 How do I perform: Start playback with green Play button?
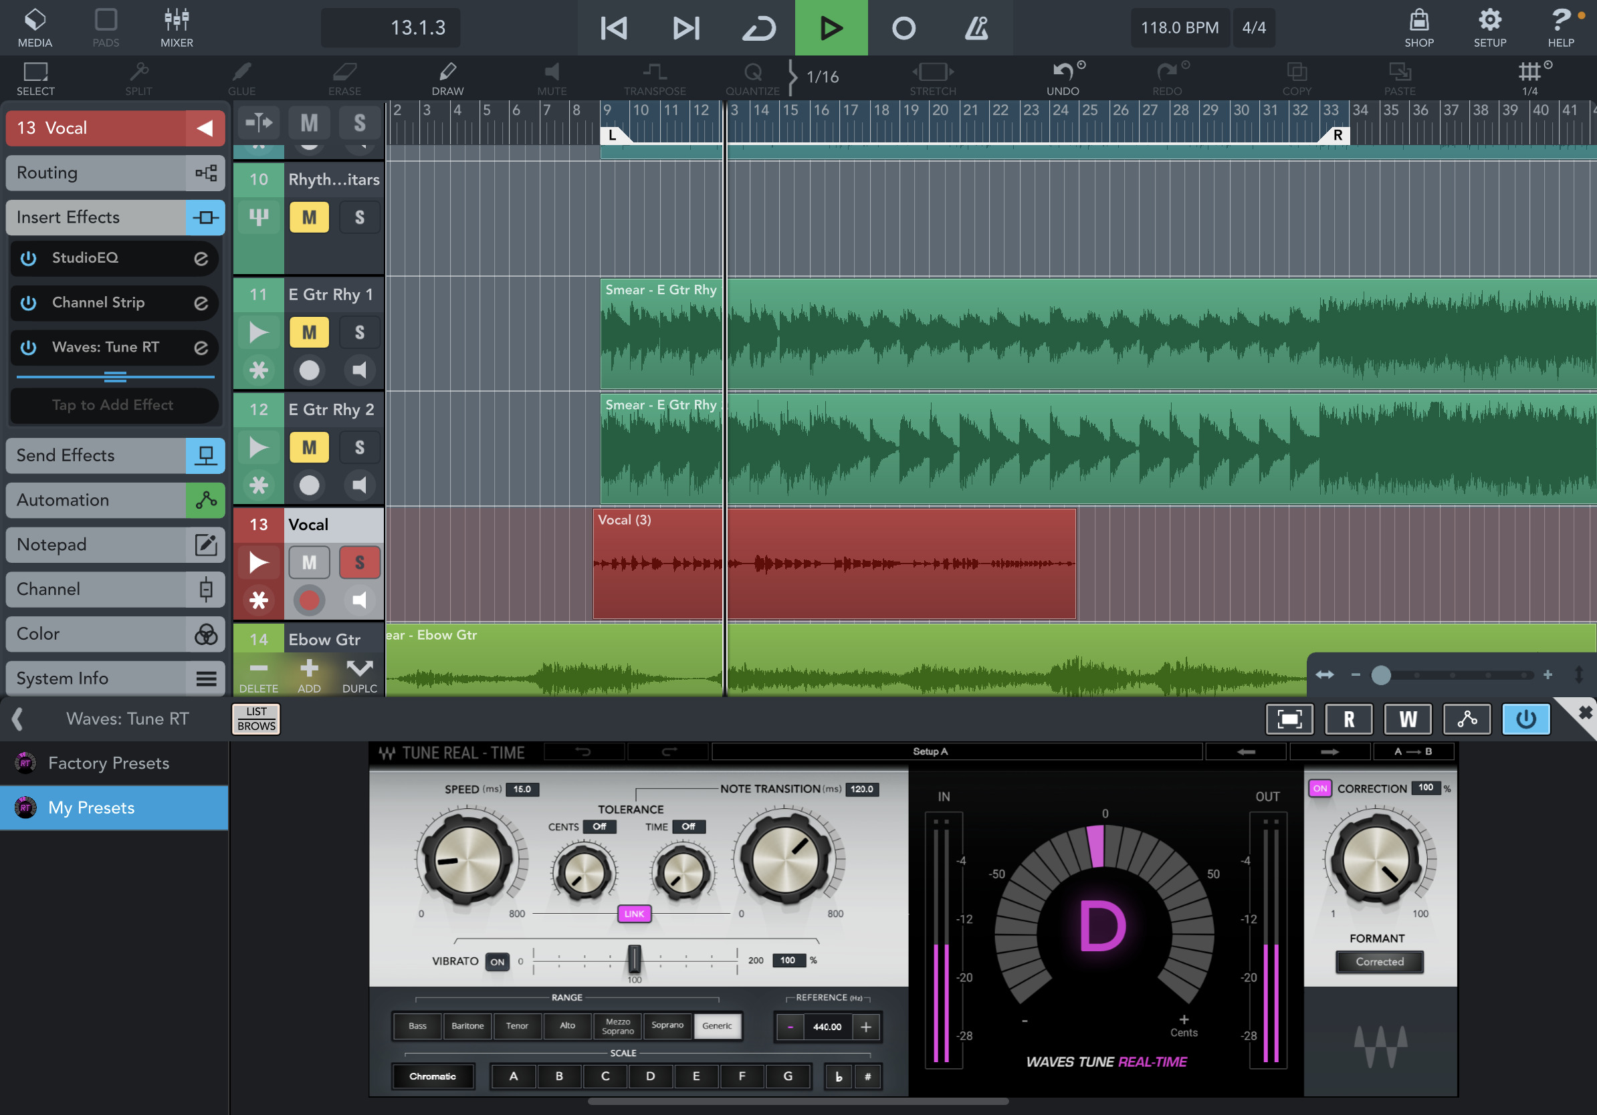(831, 28)
